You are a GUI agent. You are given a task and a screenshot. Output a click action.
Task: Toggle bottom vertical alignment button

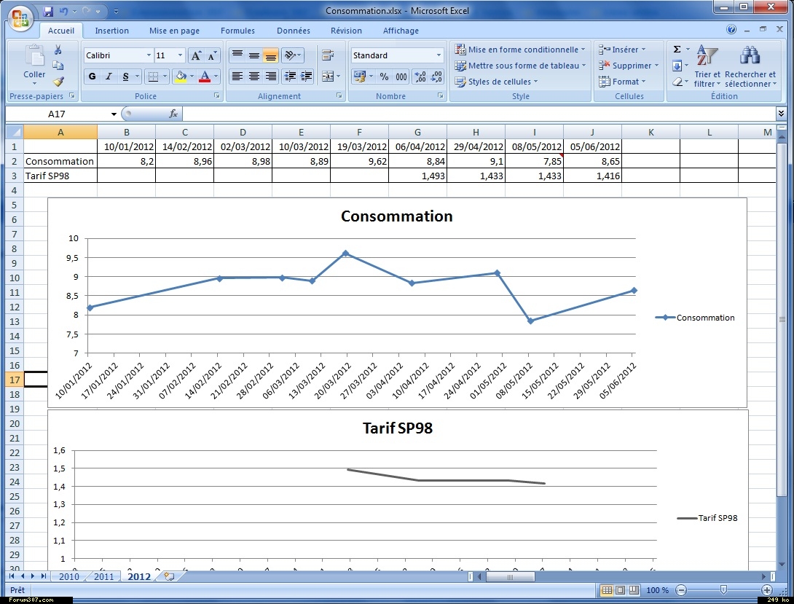pyautogui.click(x=270, y=55)
